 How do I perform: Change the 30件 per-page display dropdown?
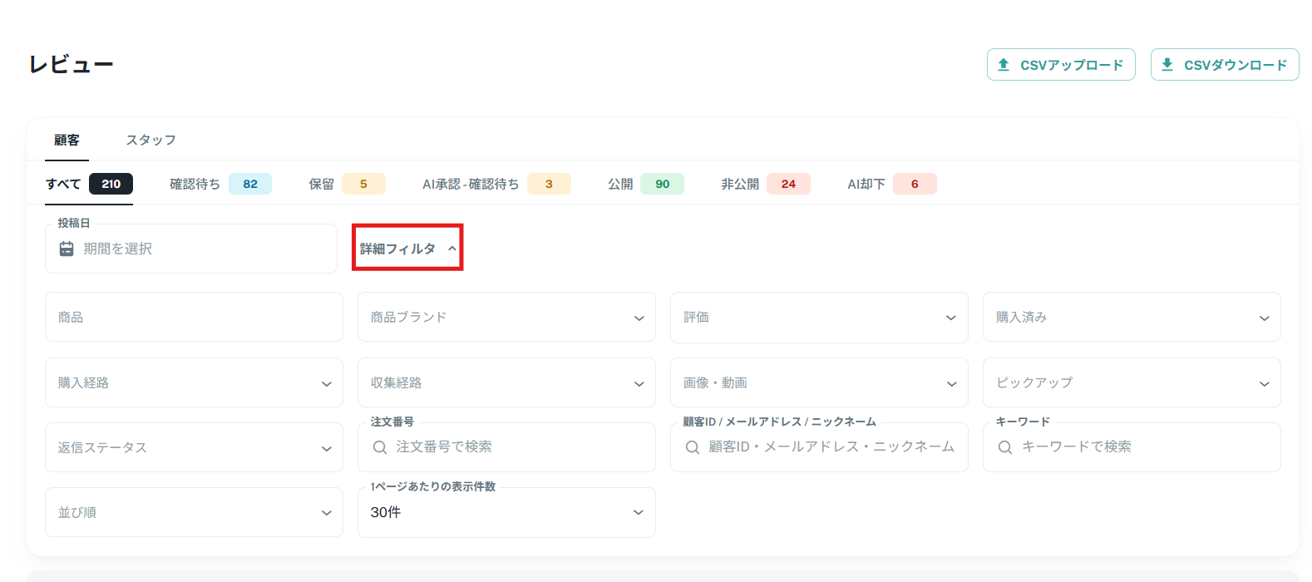coord(506,512)
